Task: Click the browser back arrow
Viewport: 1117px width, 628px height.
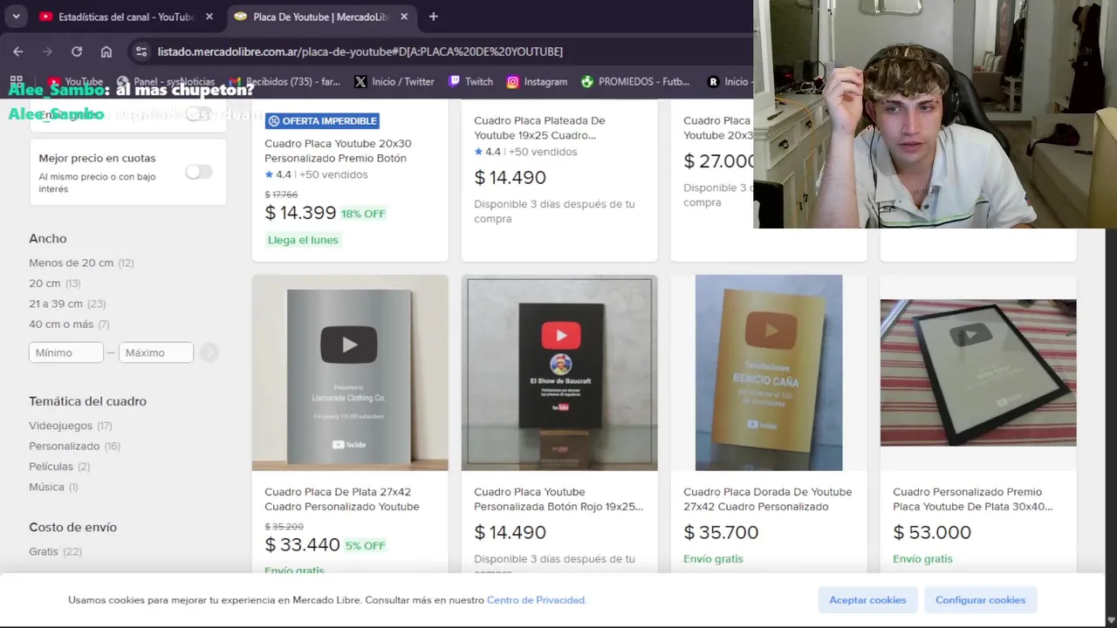Action: [18, 51]
